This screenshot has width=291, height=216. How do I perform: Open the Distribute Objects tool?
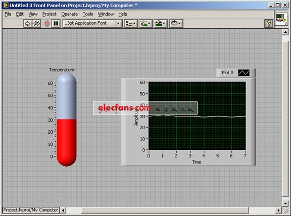coord(145,24)
